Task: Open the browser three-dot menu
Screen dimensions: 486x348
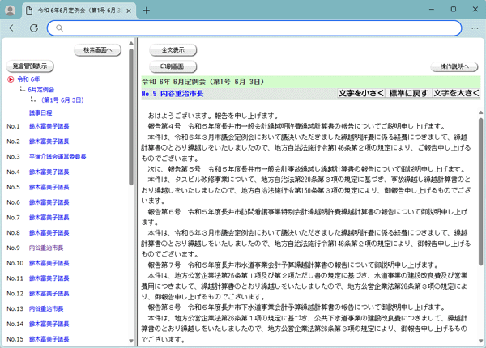Action: tap(475, 28)
